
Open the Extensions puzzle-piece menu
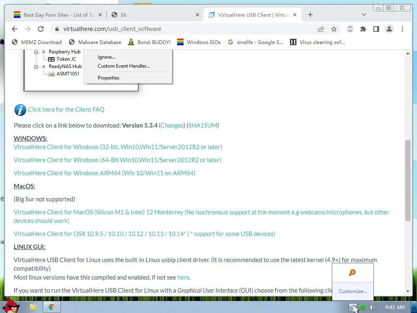pyautogui.click(x=363, y=29)
